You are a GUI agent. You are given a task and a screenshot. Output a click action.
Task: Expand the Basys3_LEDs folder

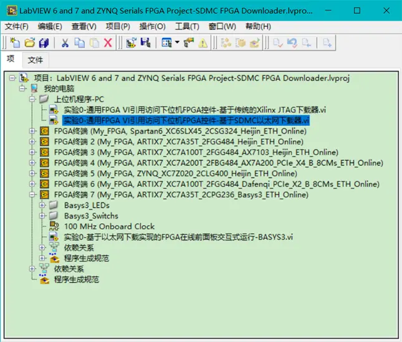pos(42,205)
